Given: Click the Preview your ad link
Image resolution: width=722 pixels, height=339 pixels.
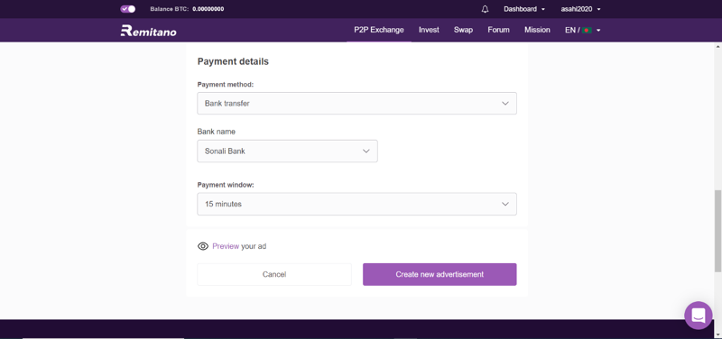Looking at the screenshot, I should (239, 246).
